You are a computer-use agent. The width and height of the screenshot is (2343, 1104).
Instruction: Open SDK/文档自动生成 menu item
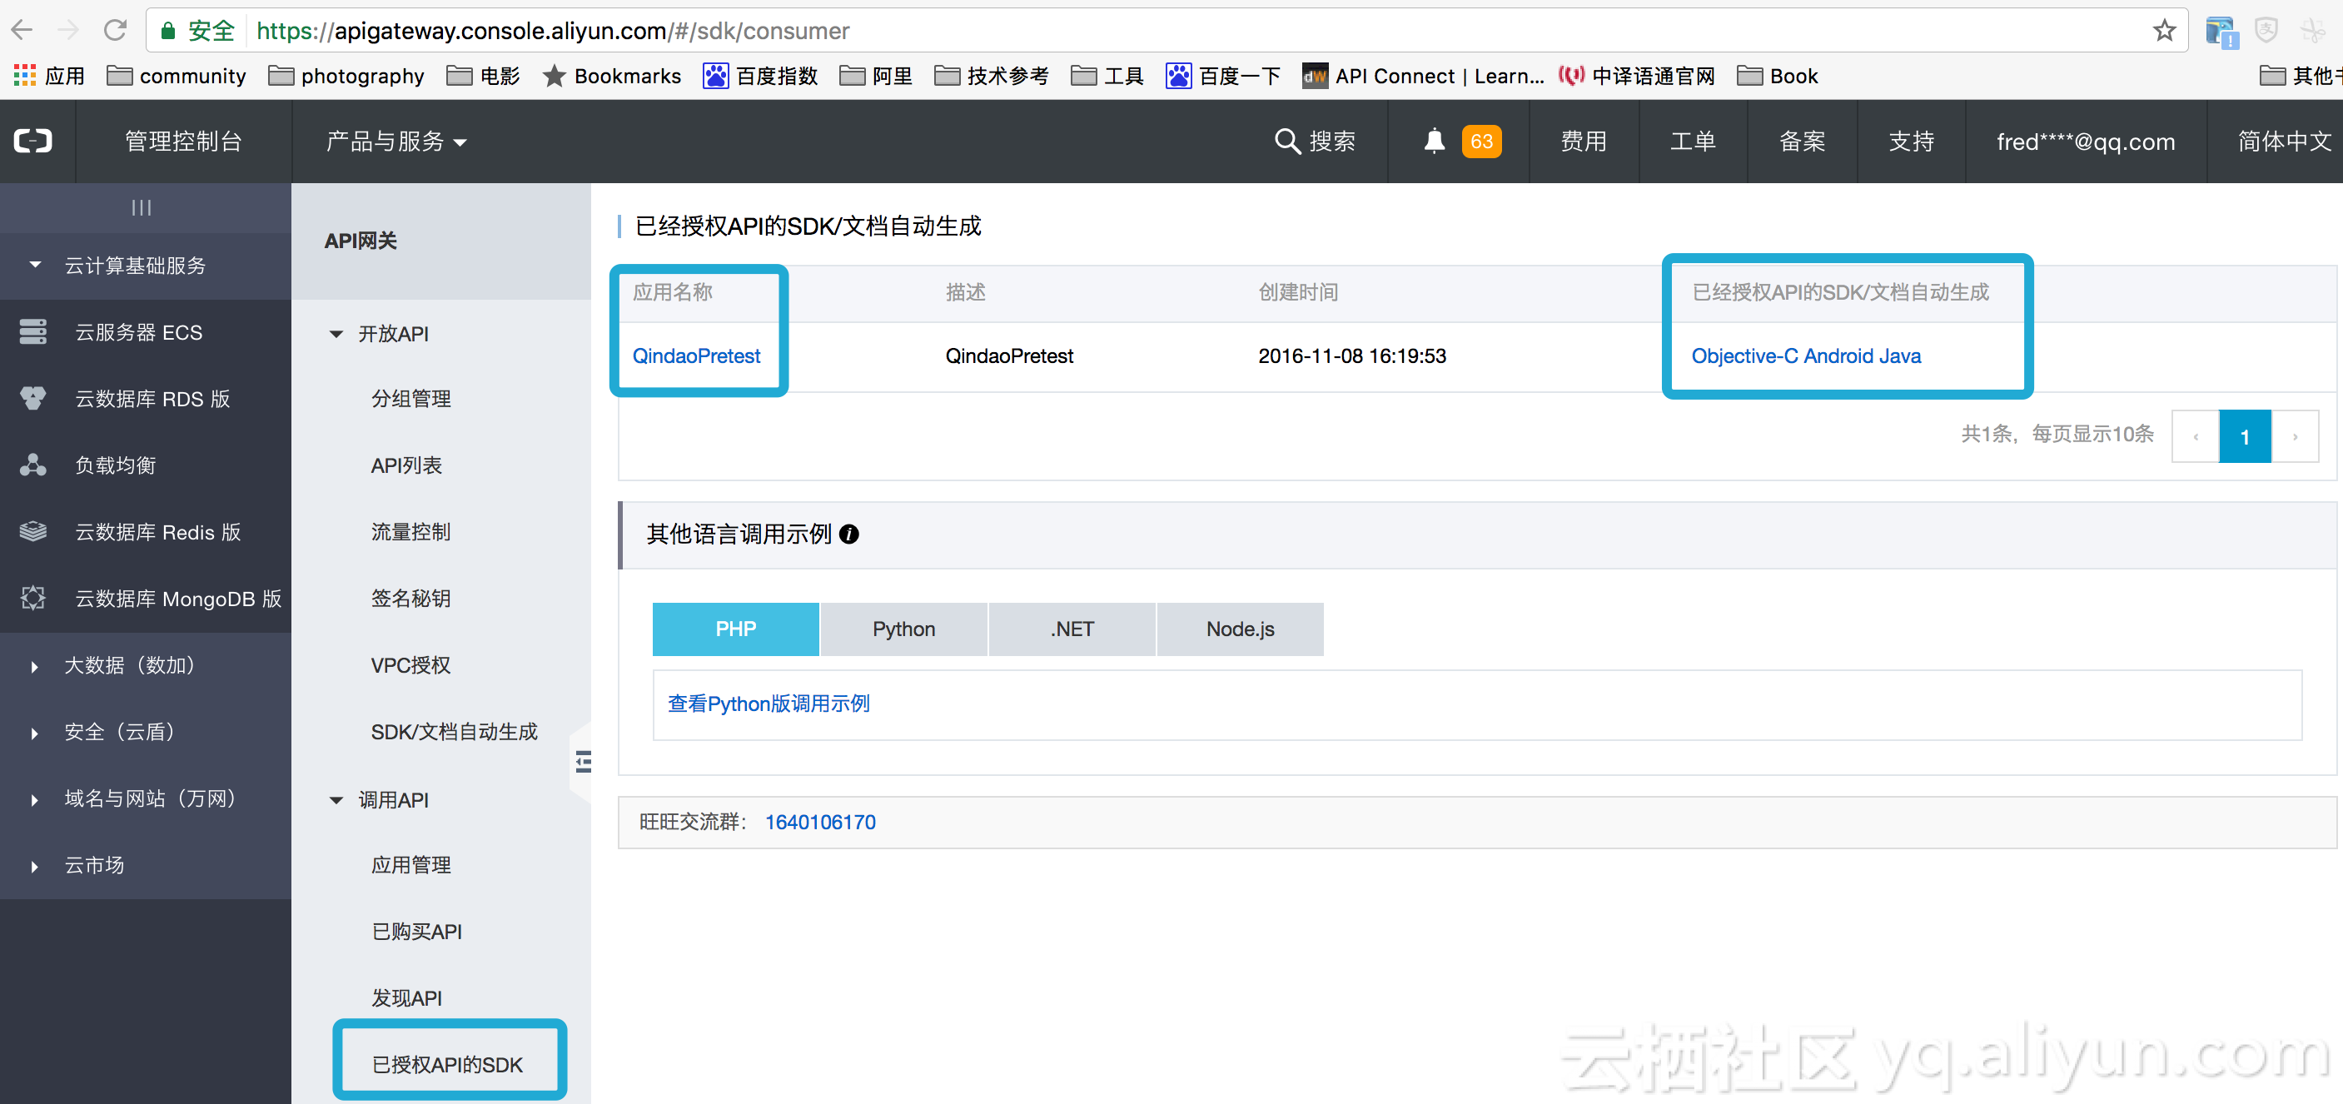pyautogui.click(x=454, y=731)
